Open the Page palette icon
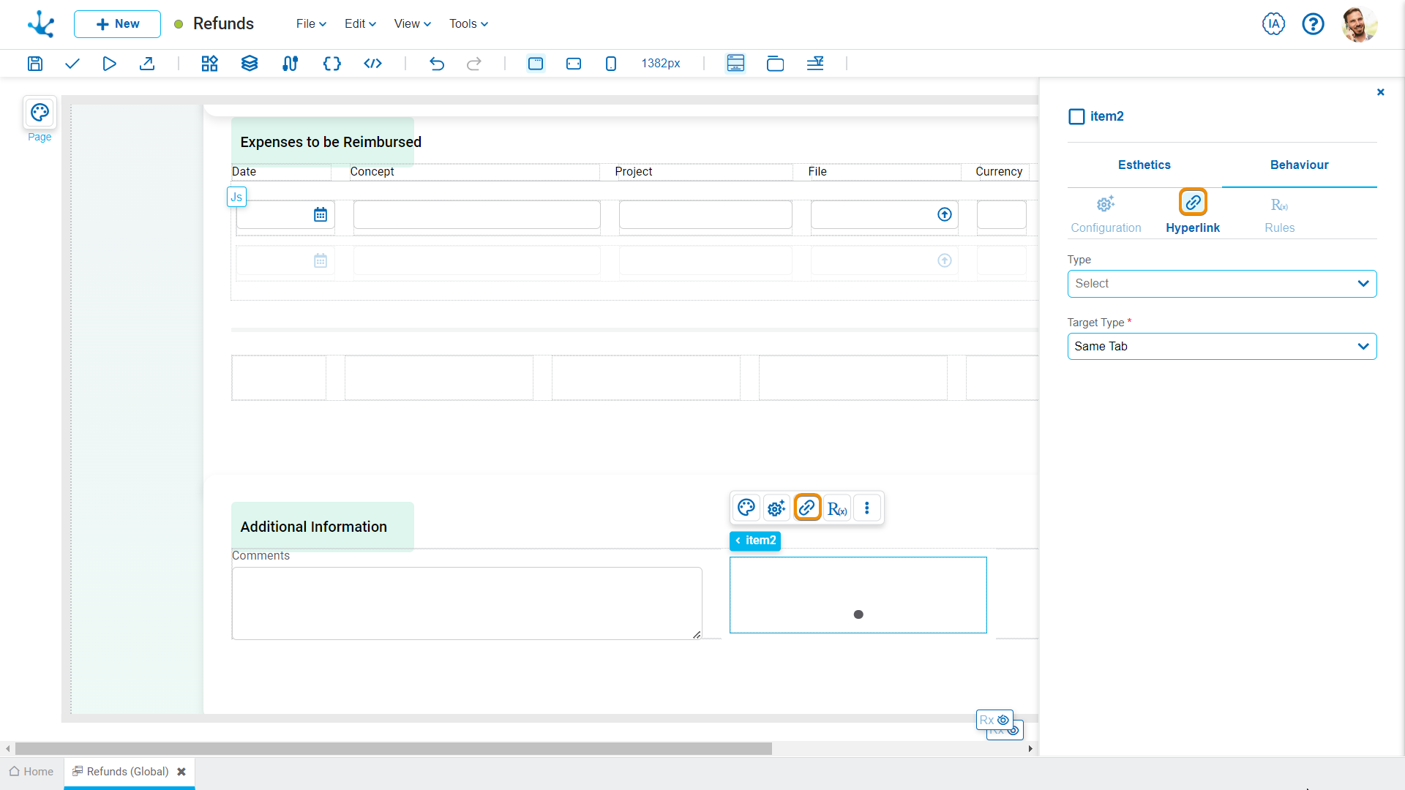The image size is (1405, 790). click(40, 113)
